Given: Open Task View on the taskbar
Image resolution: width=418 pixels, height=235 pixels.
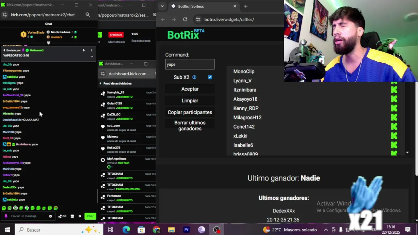Looking at the screenshot, I should (x=110, y=230).
